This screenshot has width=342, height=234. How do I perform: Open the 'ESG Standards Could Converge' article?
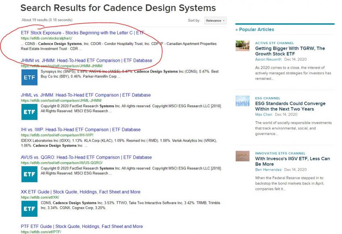click(290, 106)
